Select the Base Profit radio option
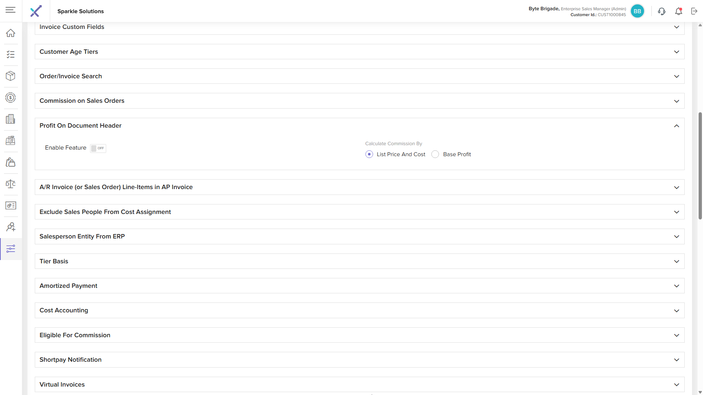This screenshot has height=395, width=703. coord(435,154)
